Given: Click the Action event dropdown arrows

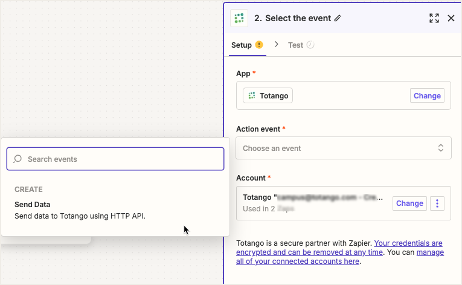Looking at the screenshot, I should (x=440, y=148).
